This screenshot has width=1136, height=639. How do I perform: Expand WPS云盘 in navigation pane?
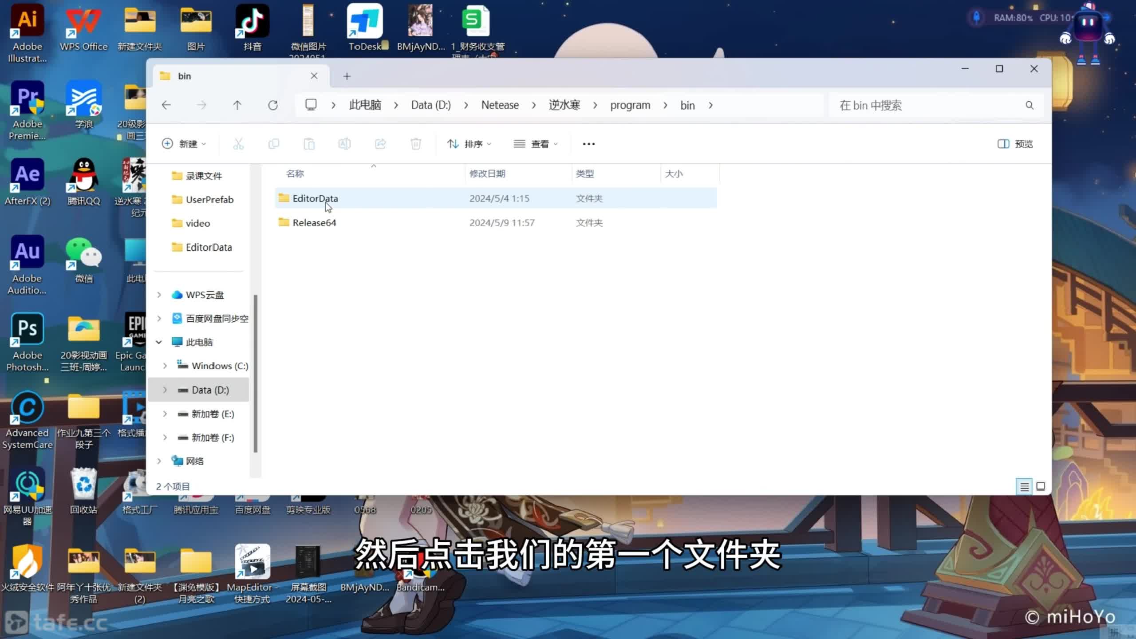coord(159,295)
